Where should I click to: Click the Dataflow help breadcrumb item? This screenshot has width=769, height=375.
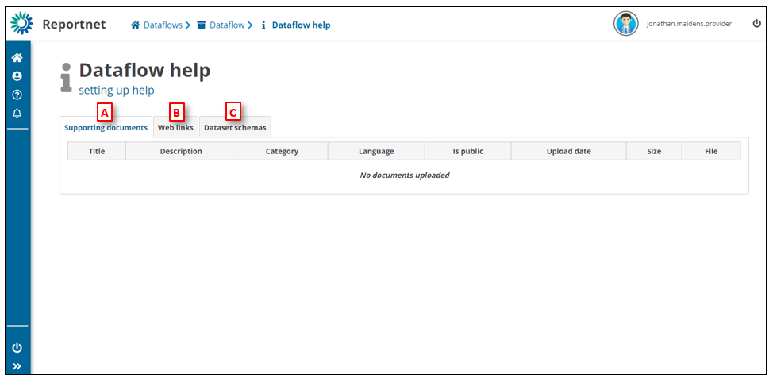300,25
